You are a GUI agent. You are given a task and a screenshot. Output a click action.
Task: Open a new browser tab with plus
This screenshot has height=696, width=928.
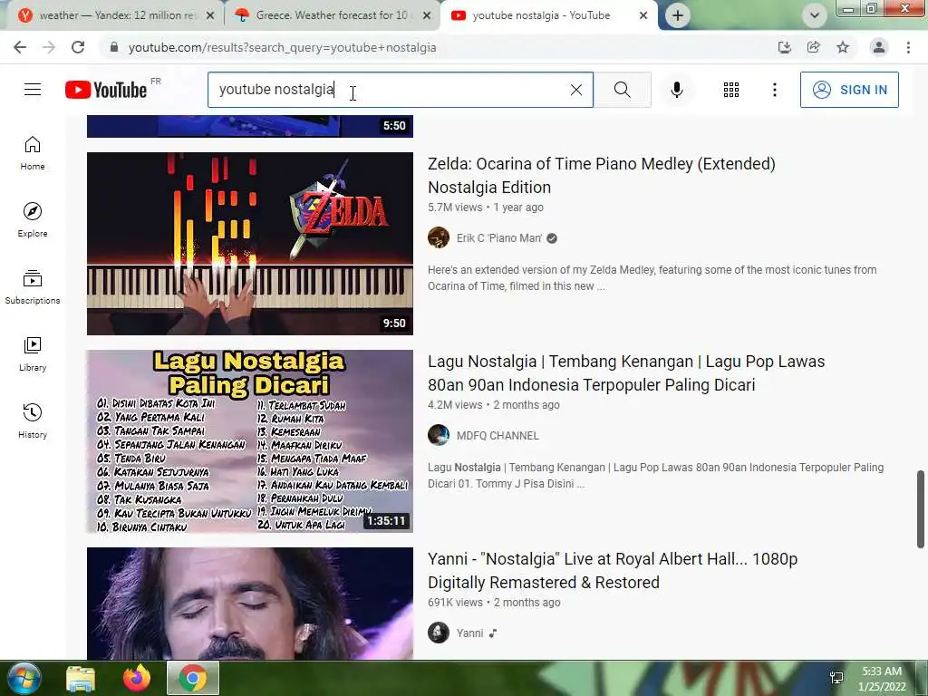[678, 15]
